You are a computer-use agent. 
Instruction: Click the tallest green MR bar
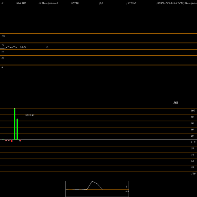[15, 124]
